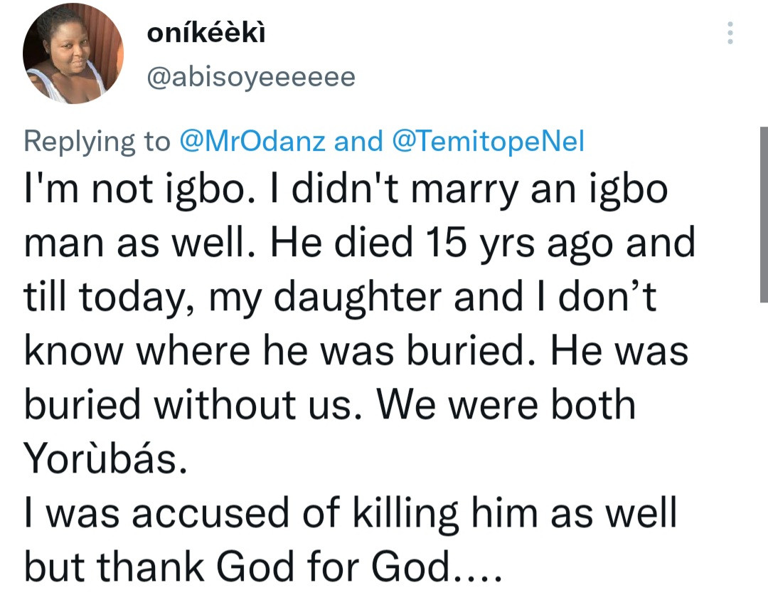768x600 pixels.
Task: Click the words 'We were both'
Action: pos(506,405)
